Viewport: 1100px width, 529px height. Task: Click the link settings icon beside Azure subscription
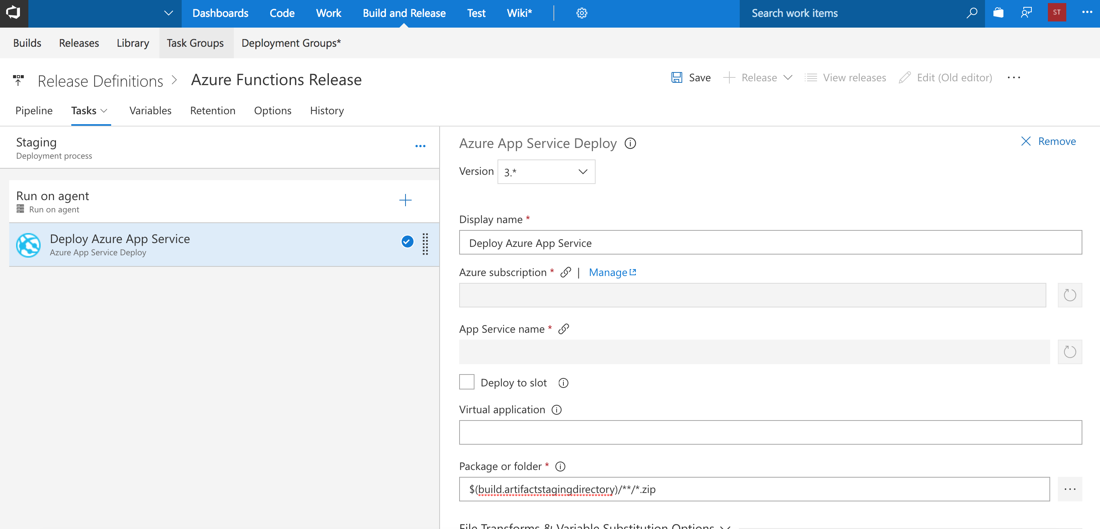point(566,273)
